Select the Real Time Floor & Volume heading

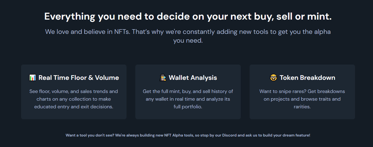pos(78,78)
